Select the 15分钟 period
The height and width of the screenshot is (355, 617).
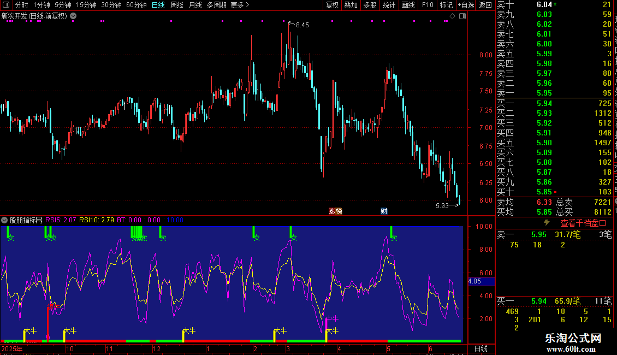tap(86, 5)
